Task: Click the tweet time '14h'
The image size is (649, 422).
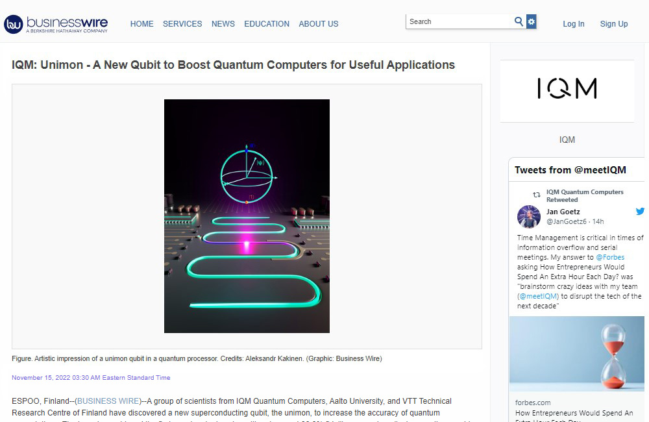Action: pos(598,221)
